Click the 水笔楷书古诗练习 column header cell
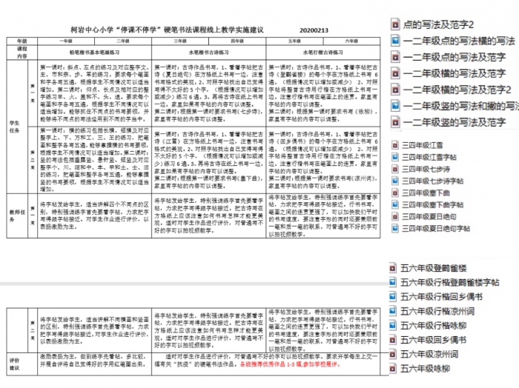Image resolution: width=519 pixels, height=388 pixels. coord(210,53)
